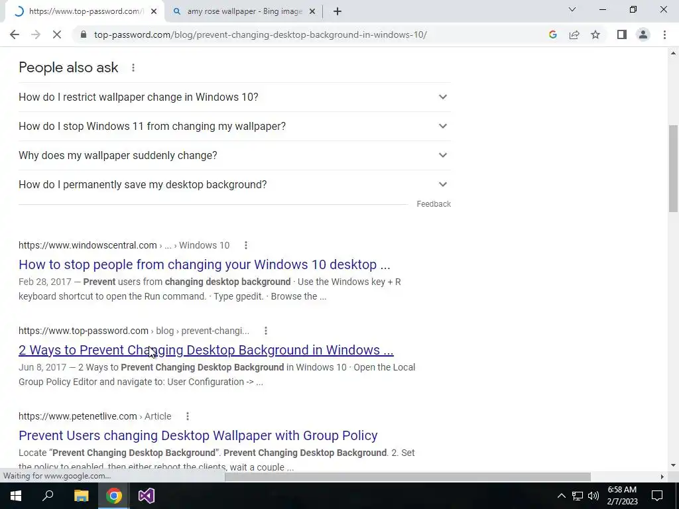Open 'How to stop people from changing' result
The width and height of the screenshot is (679, 509).
tap(204, 264)
